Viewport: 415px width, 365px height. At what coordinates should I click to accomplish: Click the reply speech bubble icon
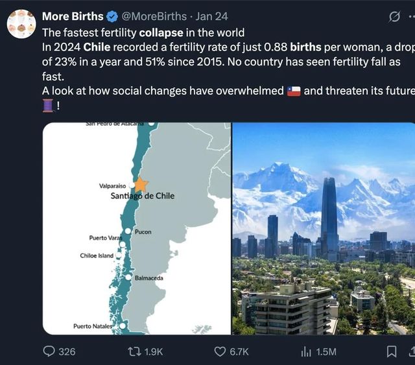click(x=50, y=351)
